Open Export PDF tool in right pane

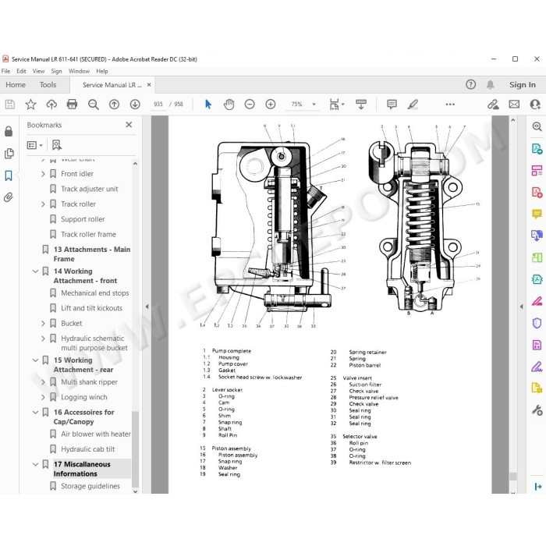pos(537,149)
